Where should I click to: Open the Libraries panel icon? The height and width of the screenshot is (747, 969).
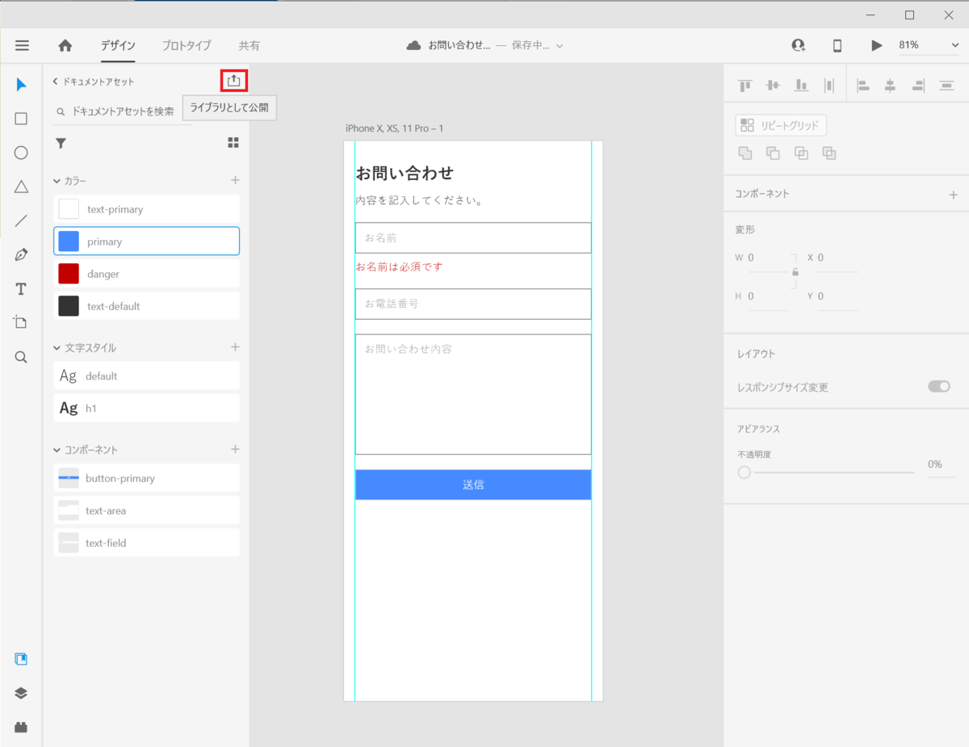22,659
